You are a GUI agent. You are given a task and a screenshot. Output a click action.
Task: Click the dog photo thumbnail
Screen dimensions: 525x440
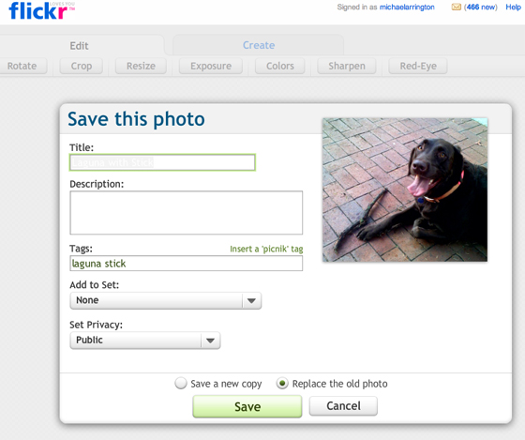[x=405, y=190]
